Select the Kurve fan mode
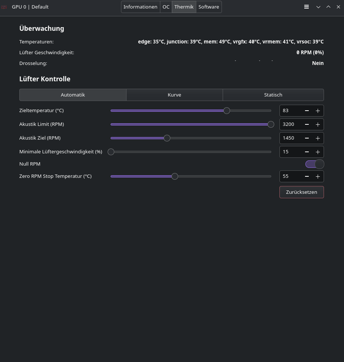Viewport: 344px width, 362px height. tap(174, 95)
